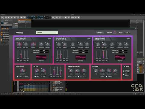
Task: Click Operator 3 Mod Op 2 knob
Action: 104,45
